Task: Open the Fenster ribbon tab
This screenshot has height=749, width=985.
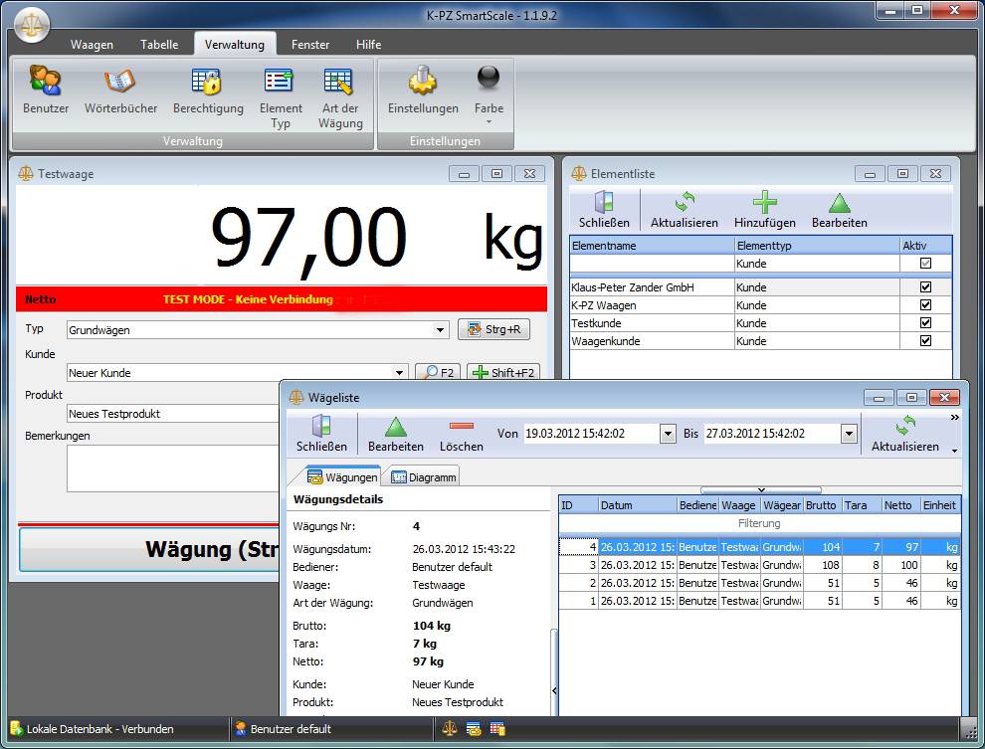Action: tap(309, 45)
